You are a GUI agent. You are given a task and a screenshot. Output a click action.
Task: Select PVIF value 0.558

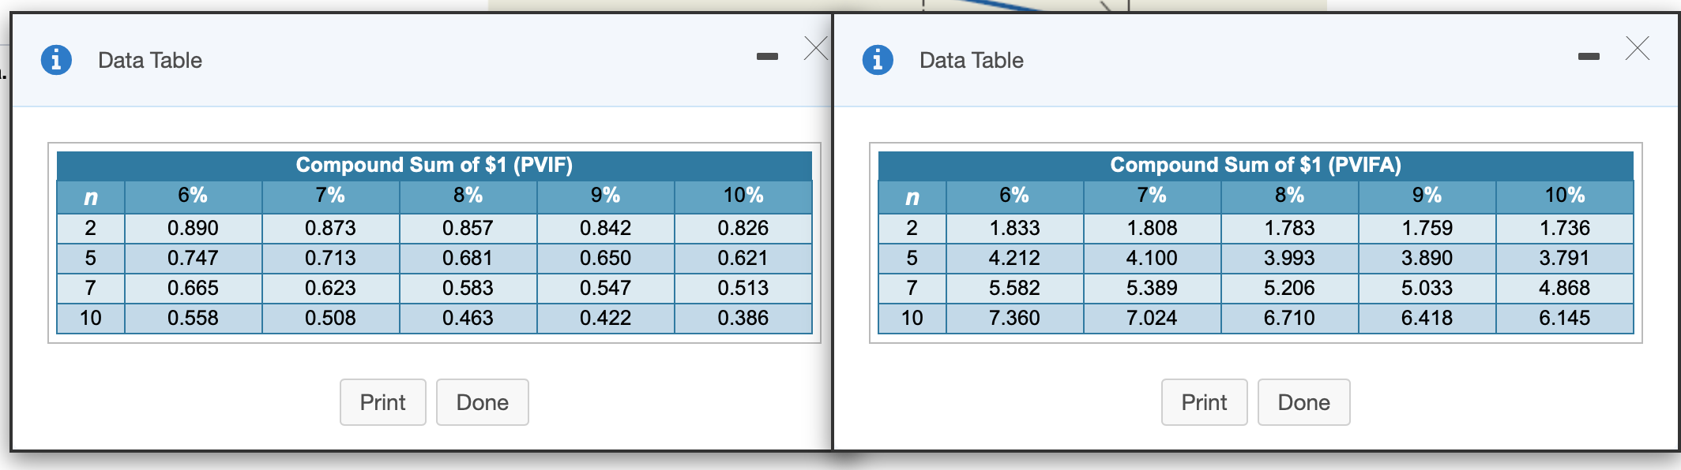pyautogui.click(x=193, y=318)
